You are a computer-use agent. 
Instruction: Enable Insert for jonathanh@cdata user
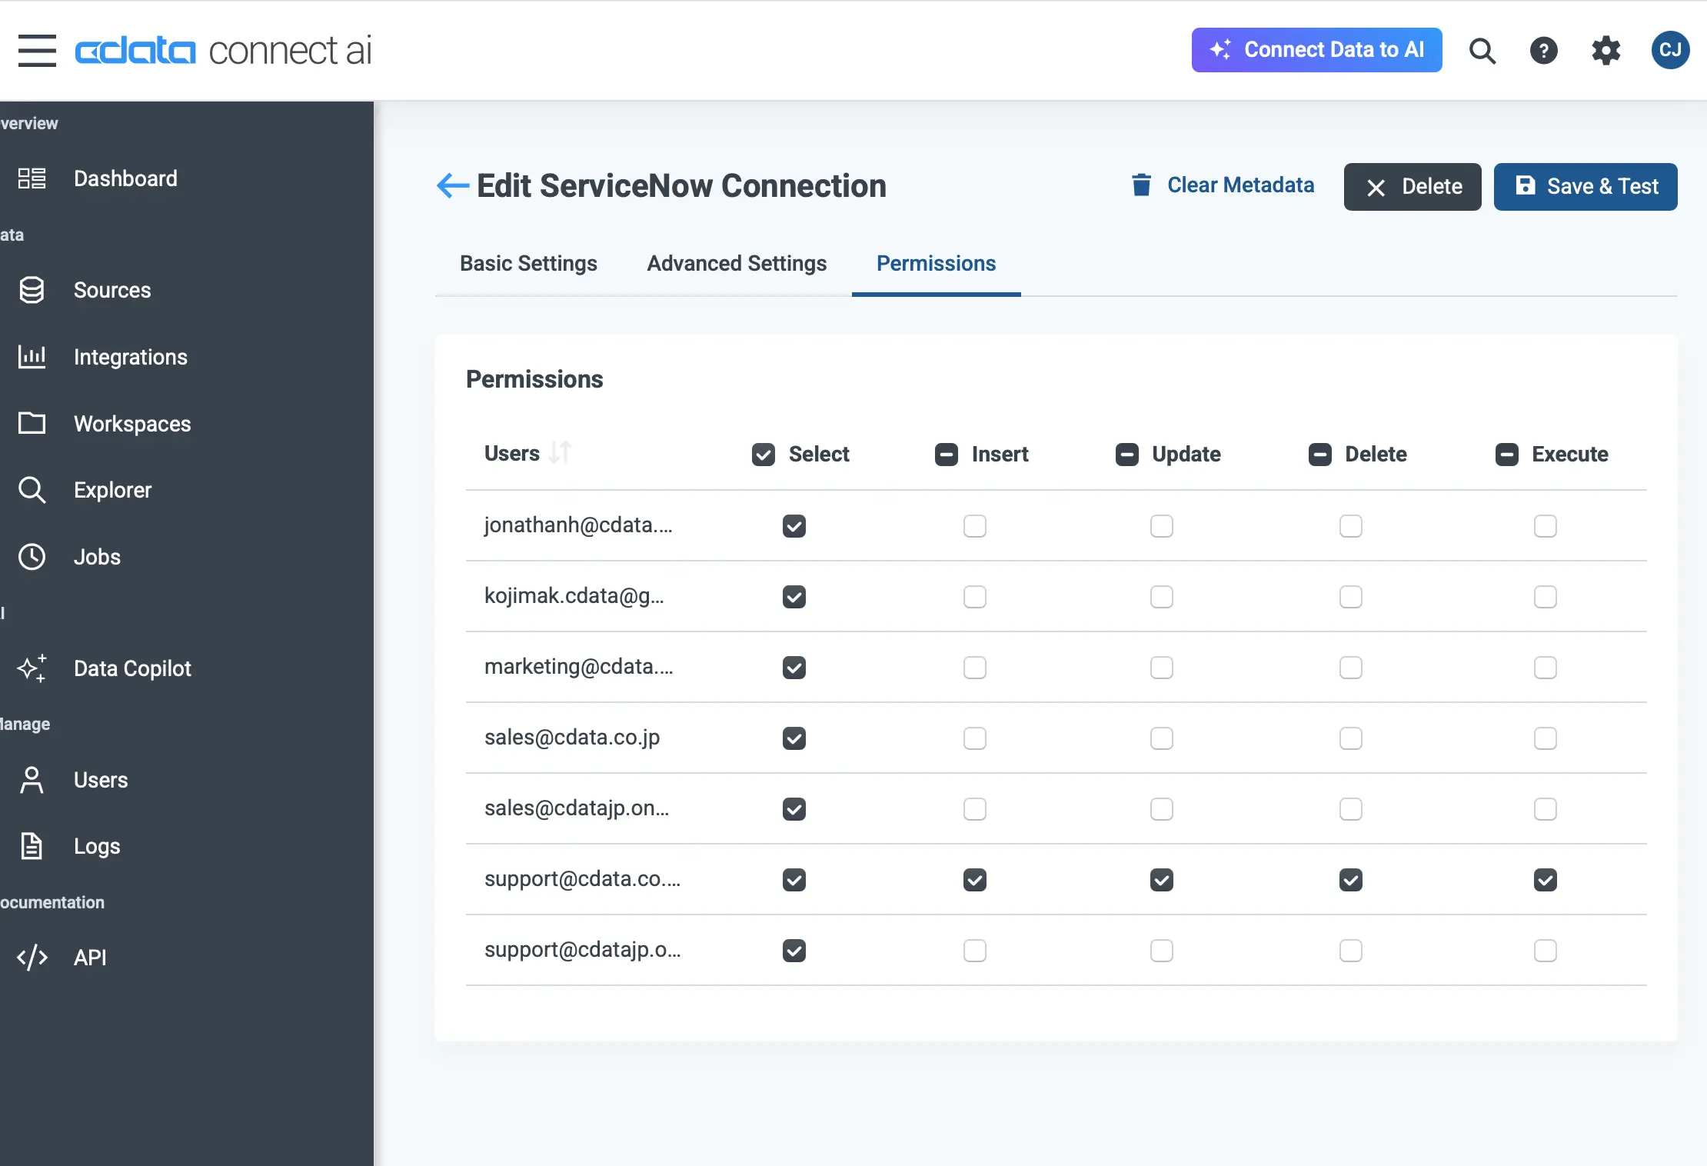974,526
